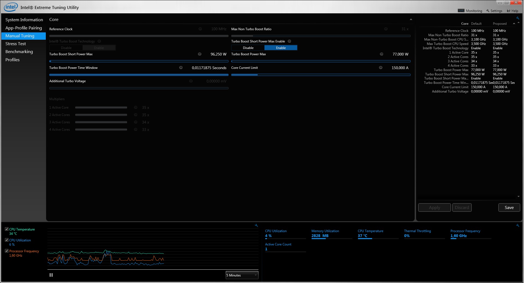Save the current tuning settings
This screenshot has height=283, width=524.
click(509, 208)
